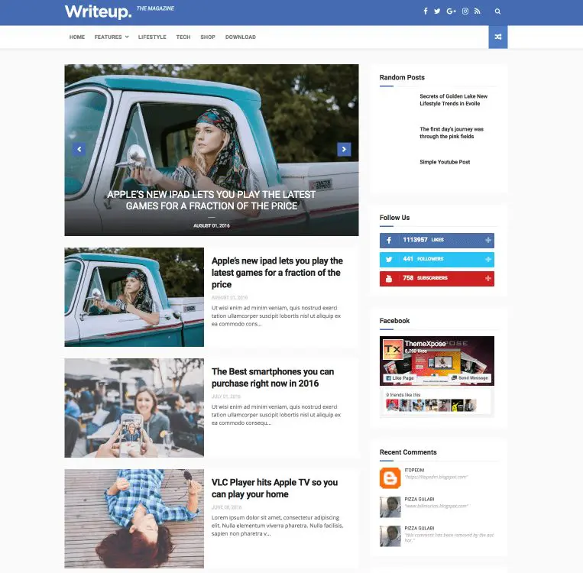This screenshot has width=583, height=573.
Task: Open the slider headline about Apple's new iPad
Action: tap(212, 200)
